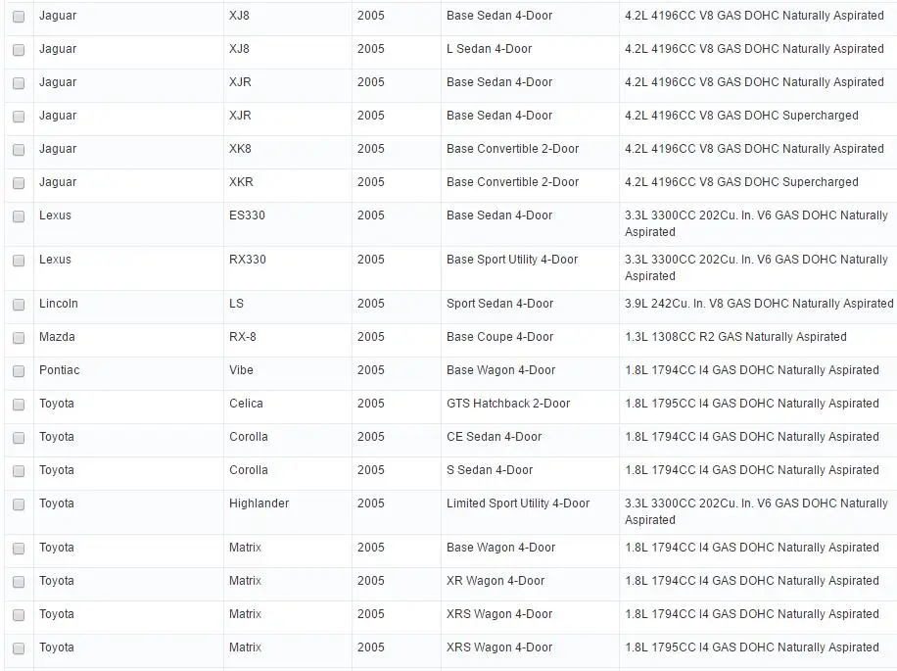This screenshot has width=897, height=671.
Task: Check the Jaguar XKR row checkbox
Action: tap(19, 182)
